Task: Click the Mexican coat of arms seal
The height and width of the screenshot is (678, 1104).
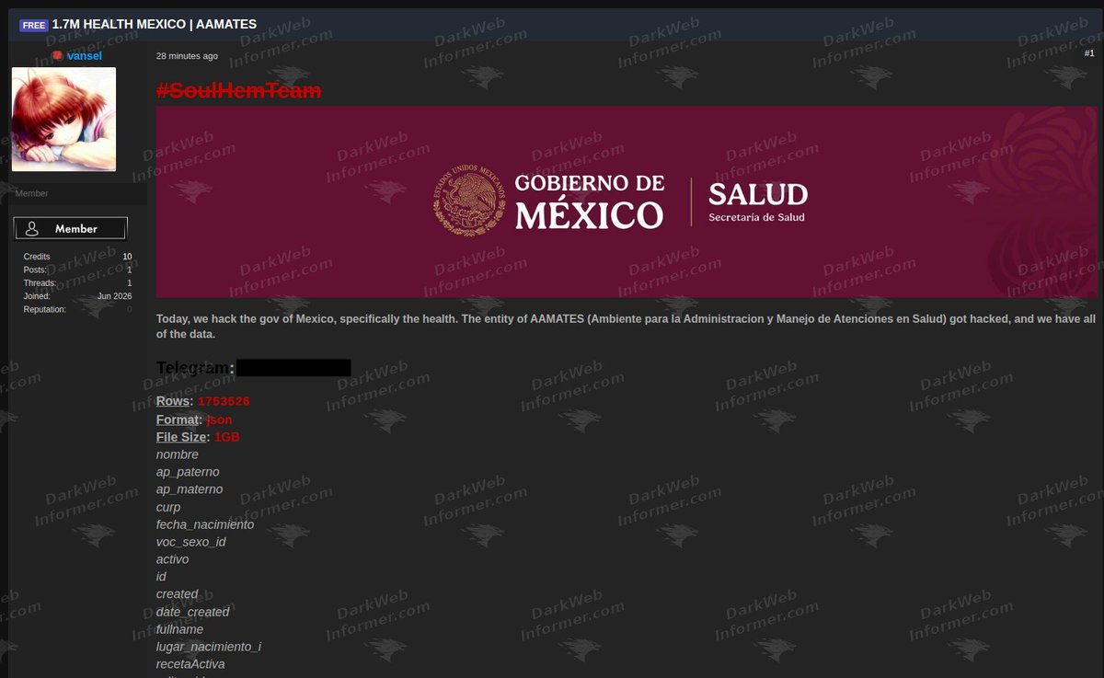Action: (470, 201)
